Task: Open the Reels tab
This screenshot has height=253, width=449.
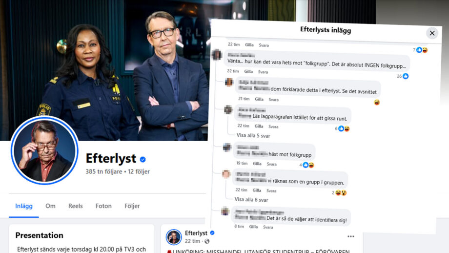Action: [75, 206]
